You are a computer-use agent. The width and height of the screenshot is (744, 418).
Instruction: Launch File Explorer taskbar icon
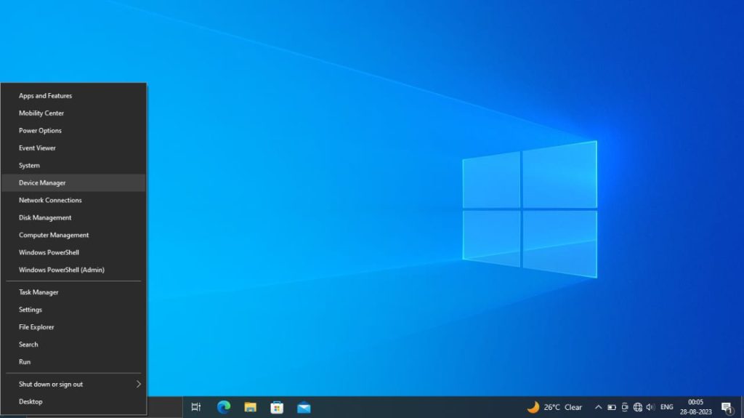point(250,407)
